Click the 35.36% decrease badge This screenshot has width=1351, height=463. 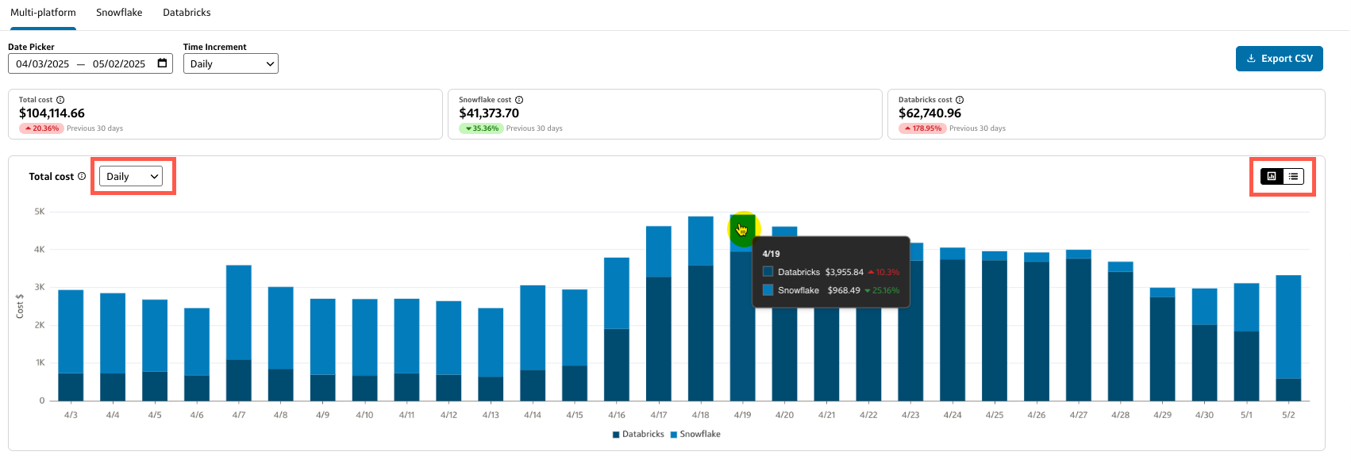click(482, 128)
